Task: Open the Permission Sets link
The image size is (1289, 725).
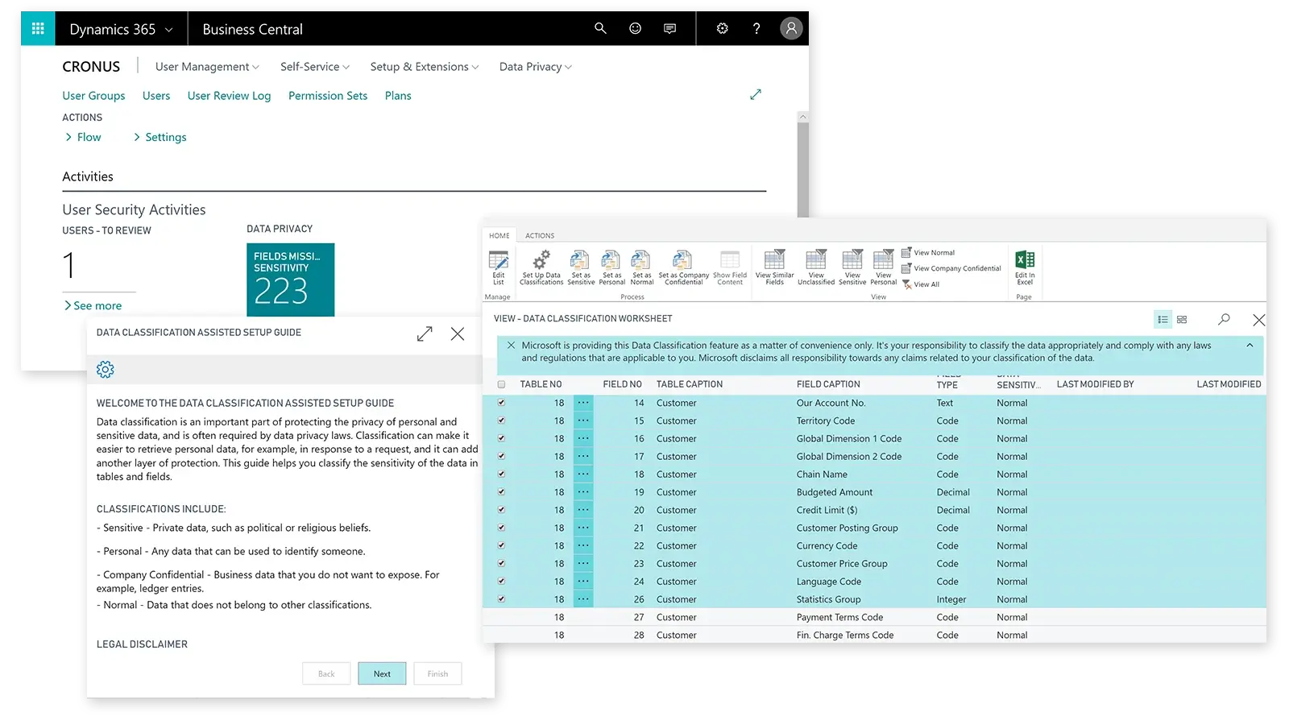Action: pyautogui.click(x=328, y=96)
